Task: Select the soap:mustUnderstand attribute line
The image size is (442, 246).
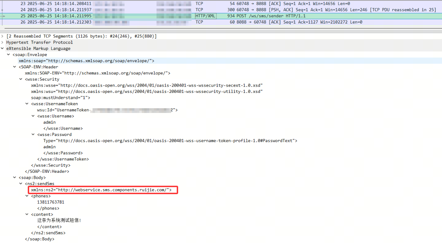Action: [60, 98]
